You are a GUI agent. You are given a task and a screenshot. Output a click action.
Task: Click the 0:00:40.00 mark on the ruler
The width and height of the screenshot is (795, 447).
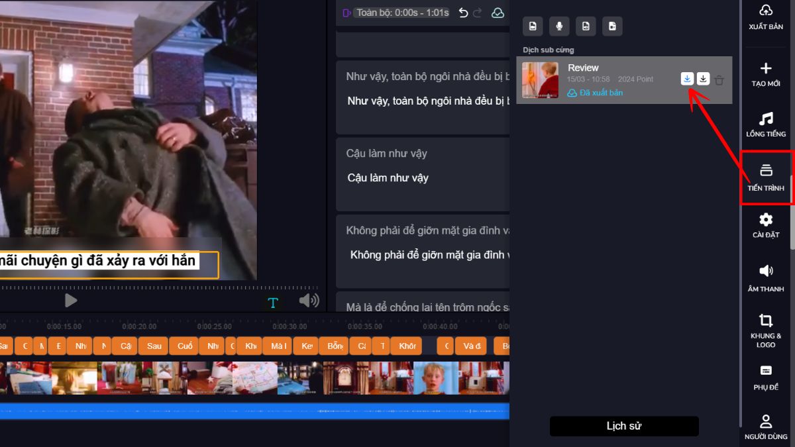coord(440,326)
